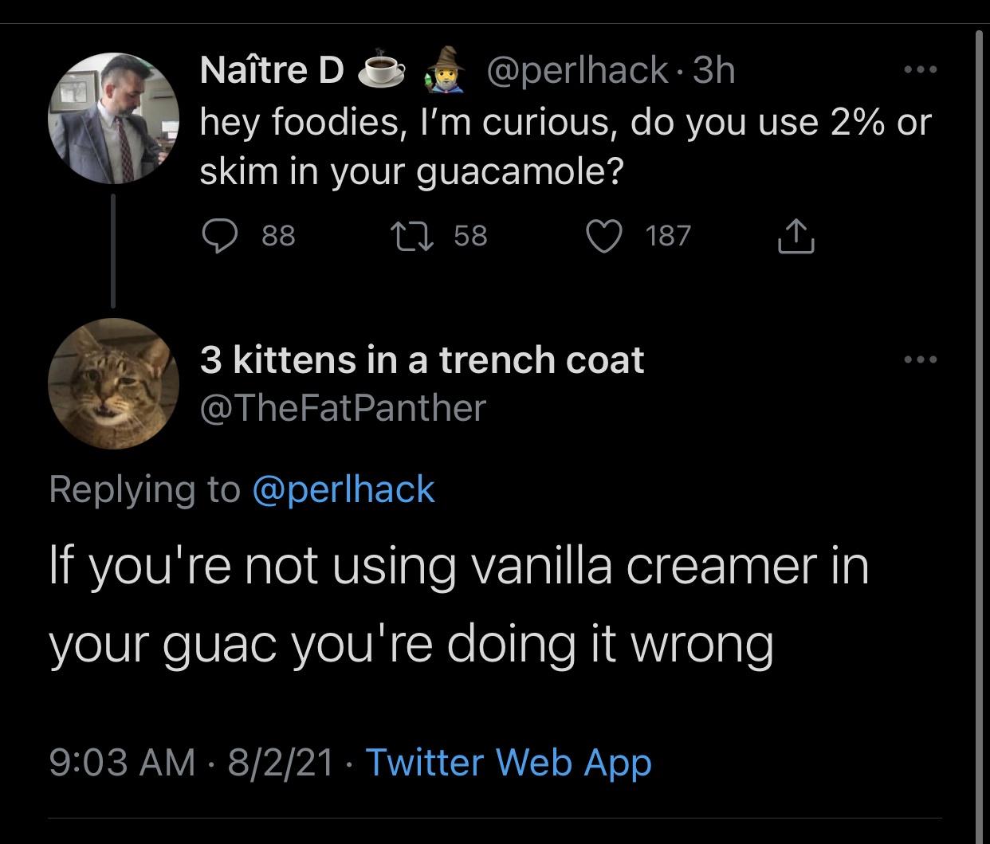990x844 pixels.
Task: Click the @TheFatPanther handle
Action: coord(342,408)
